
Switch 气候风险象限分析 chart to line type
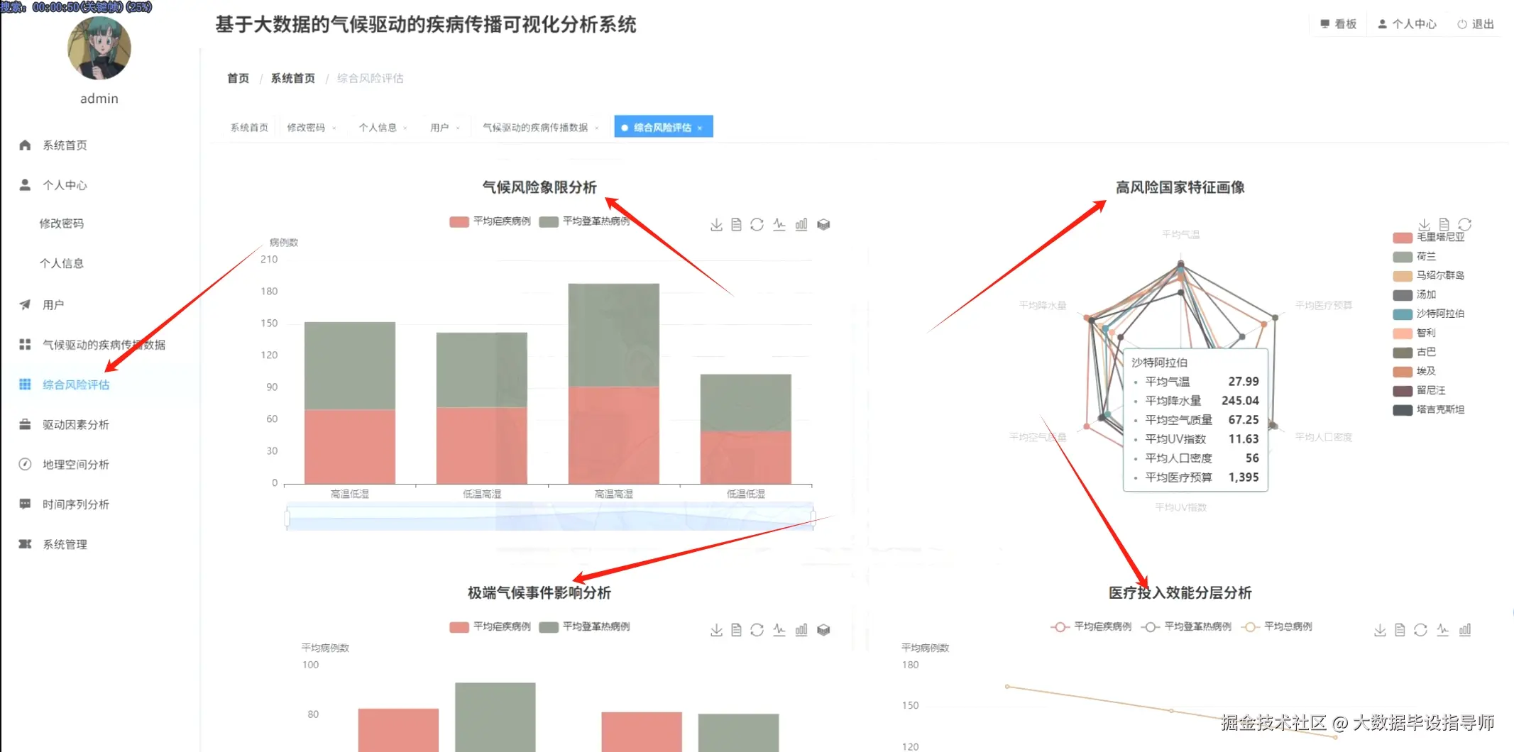click(x=779, y=225)
